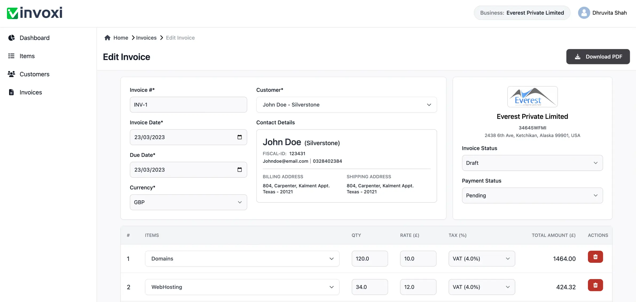Click the company code 34645WFMI
The width and height of the screenshot is (636, 302).
[532, 128]
